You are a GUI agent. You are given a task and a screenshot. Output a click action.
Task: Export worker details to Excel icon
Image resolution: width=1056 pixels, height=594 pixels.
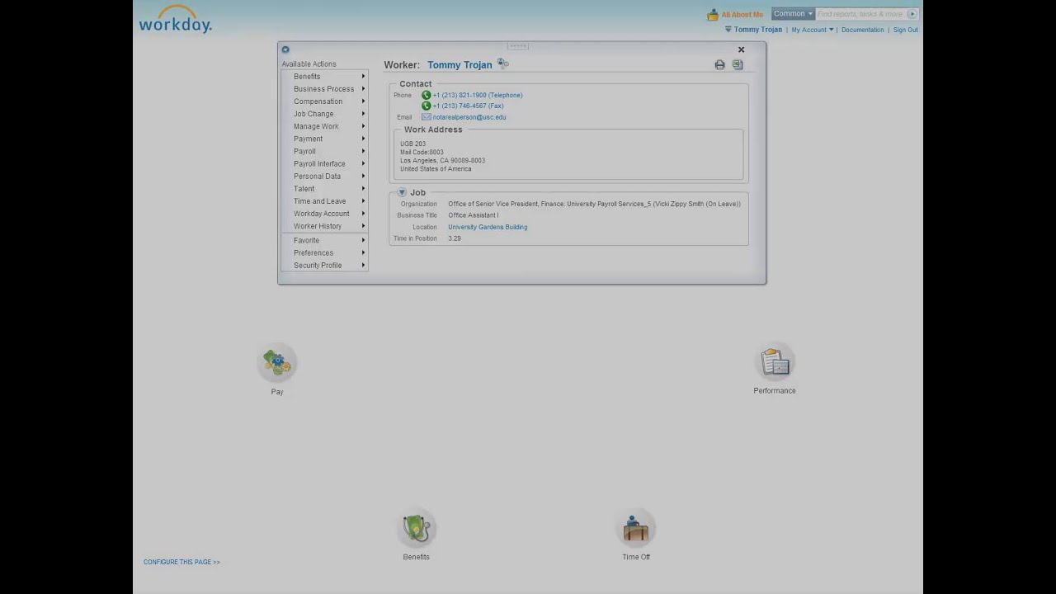[x=738, y=64]
